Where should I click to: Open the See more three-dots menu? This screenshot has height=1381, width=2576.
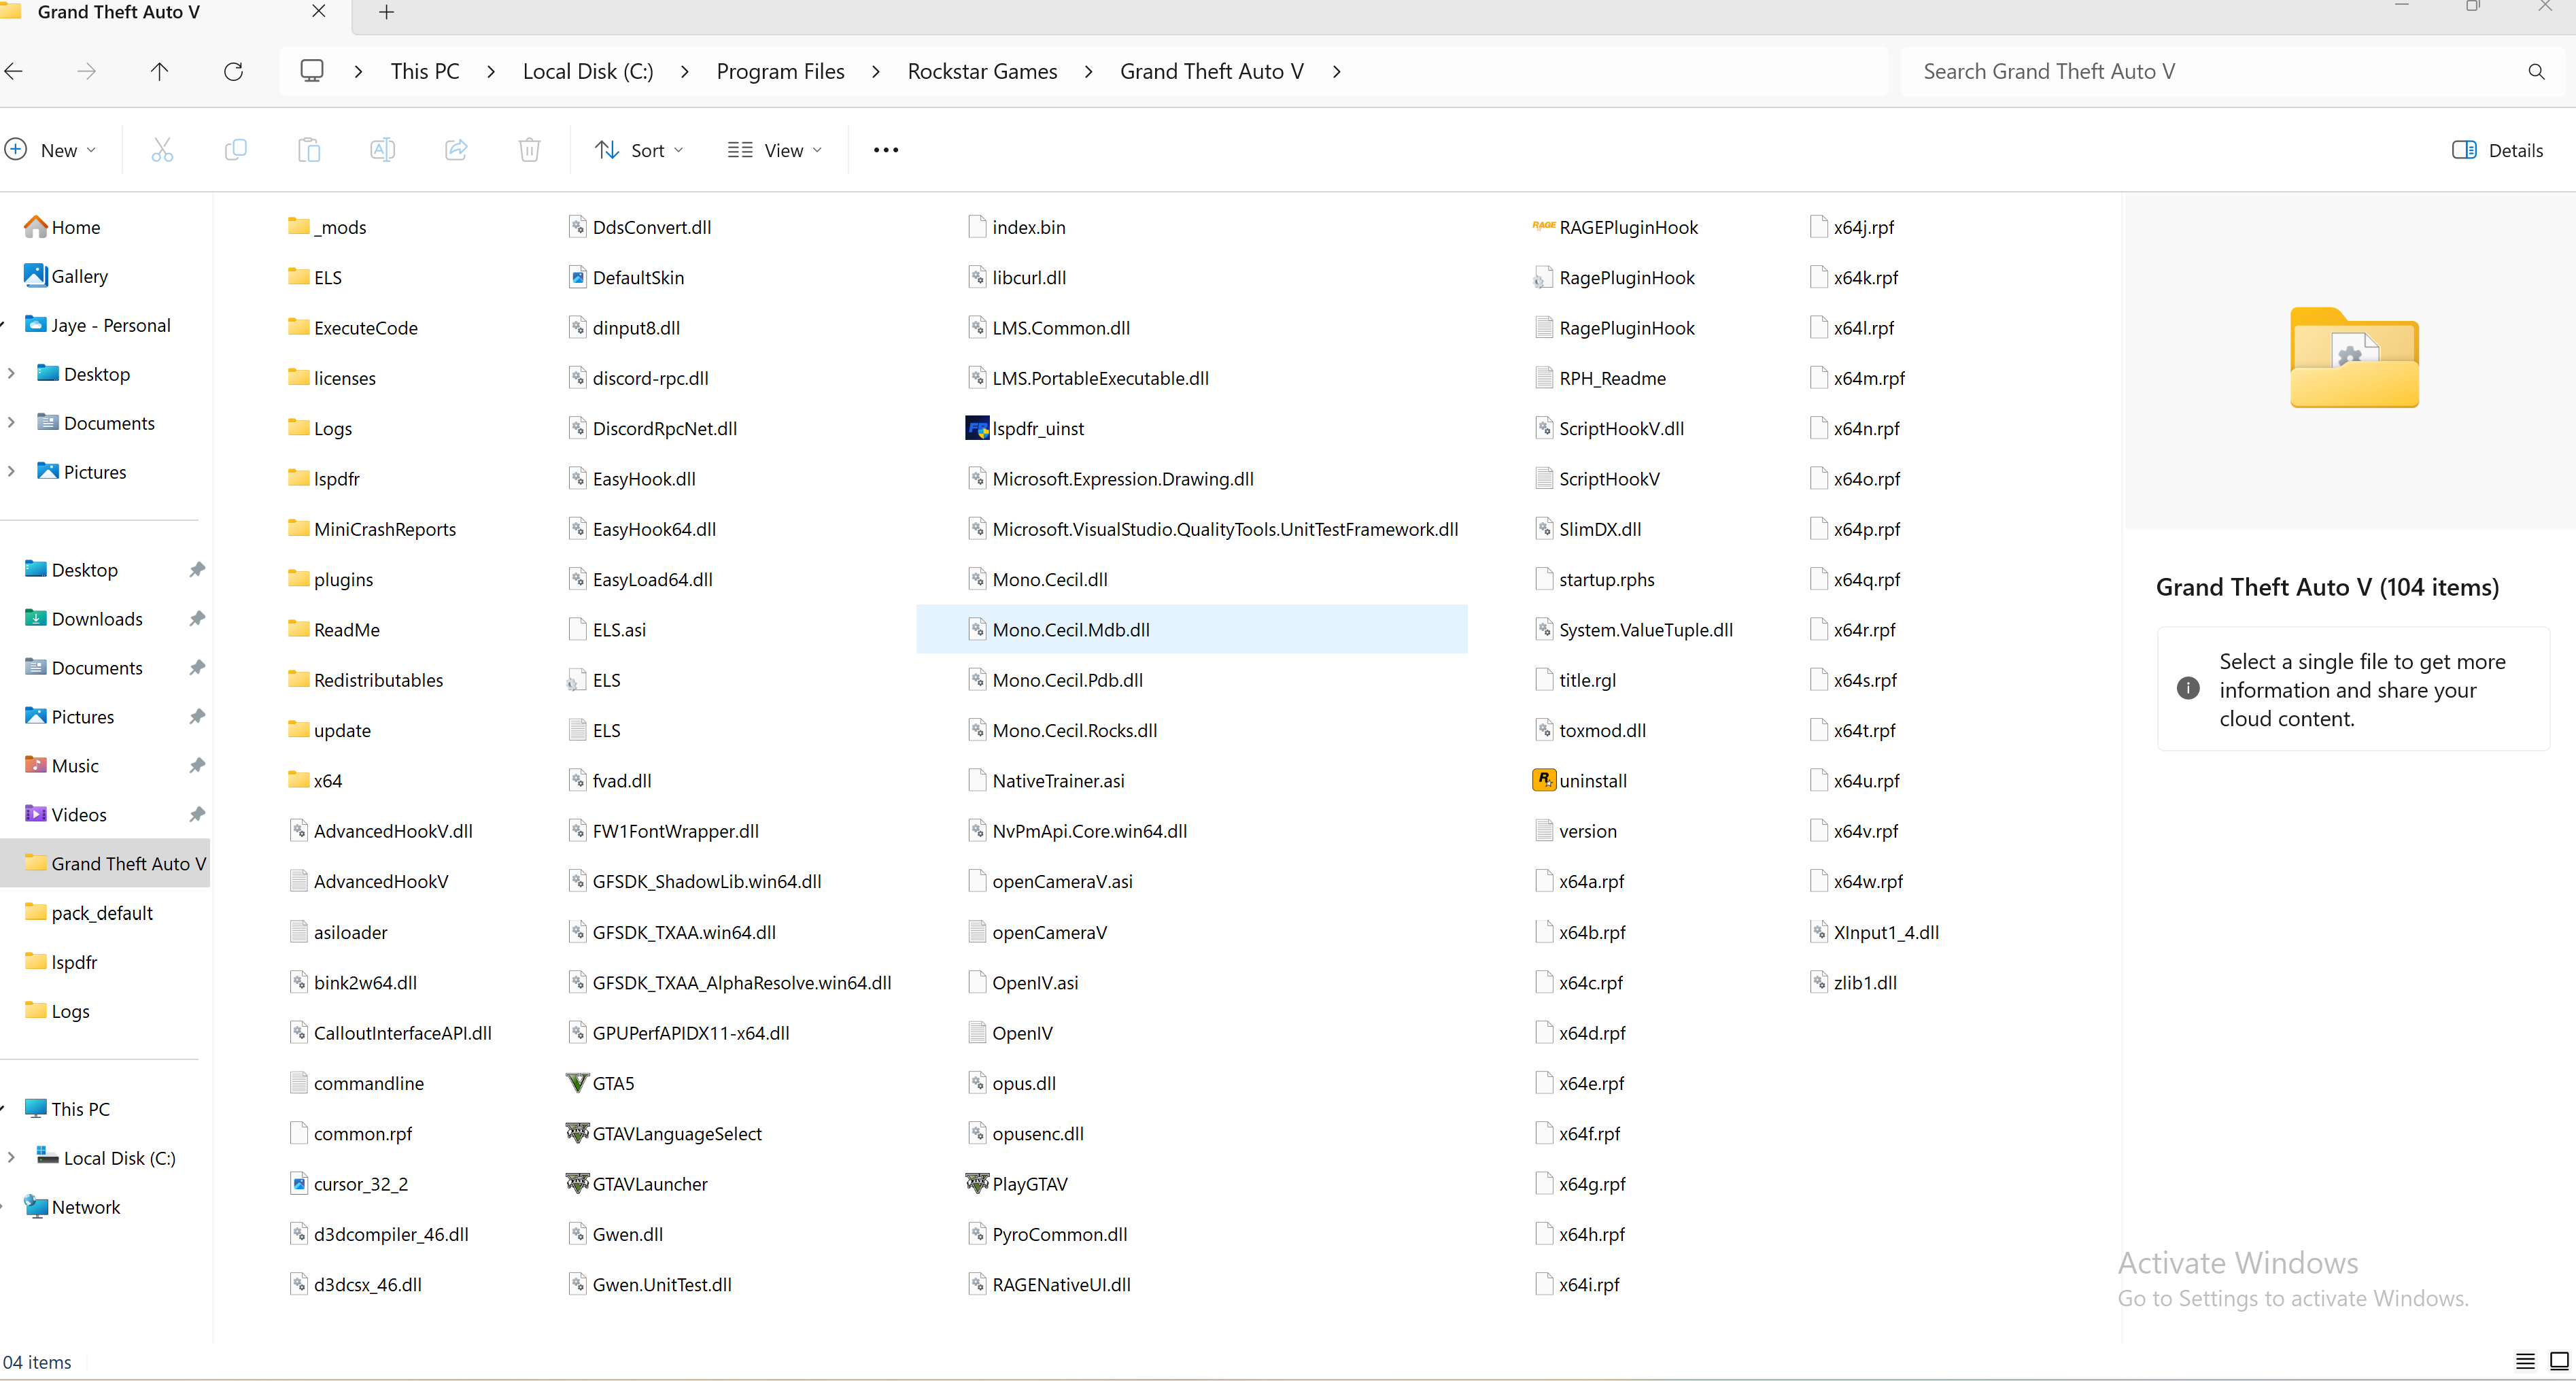[886, 150]
